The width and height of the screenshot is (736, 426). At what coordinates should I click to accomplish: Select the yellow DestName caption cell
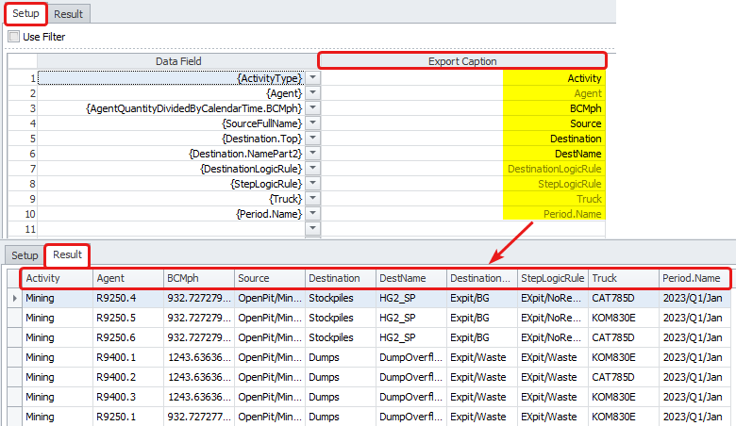pos(553,155)
